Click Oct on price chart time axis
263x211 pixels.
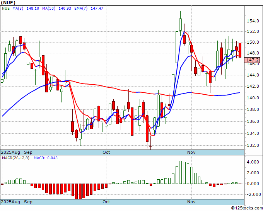tap(106, 153)
